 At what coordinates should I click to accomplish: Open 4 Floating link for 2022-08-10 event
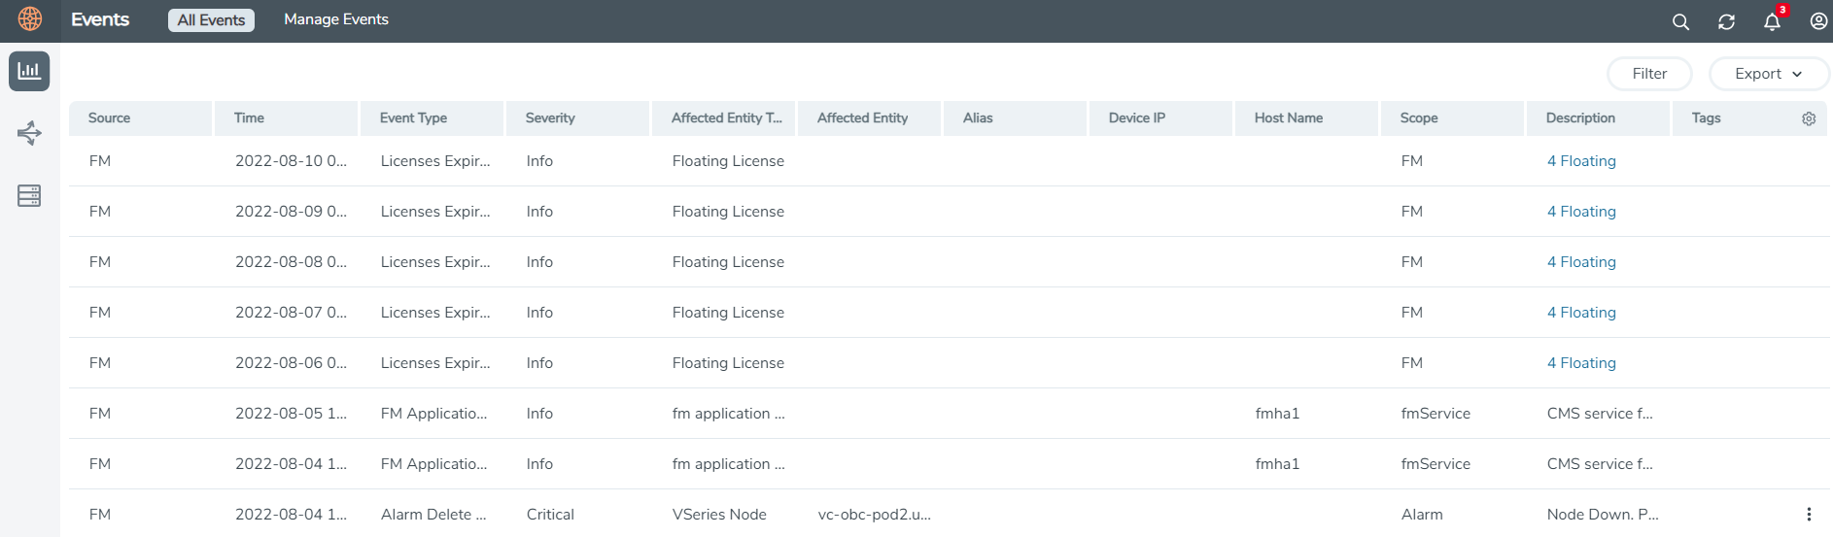coord(1581,161)
